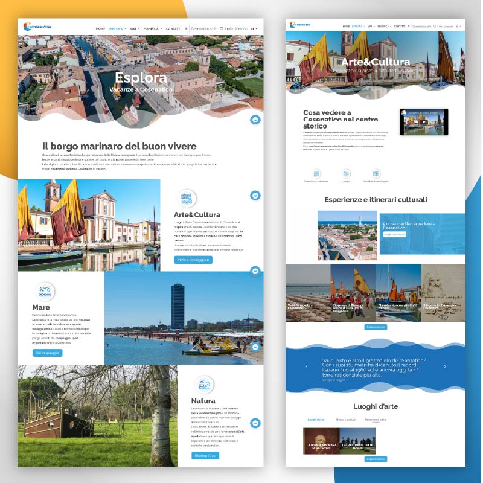Select the Monumenti, arte e Musei tab

(376, 420)
